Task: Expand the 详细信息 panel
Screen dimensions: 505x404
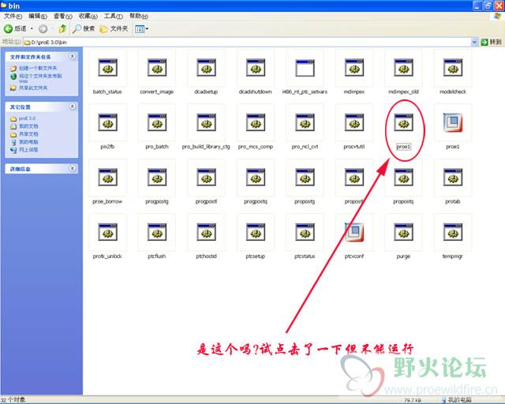Action: coord(73,168)
